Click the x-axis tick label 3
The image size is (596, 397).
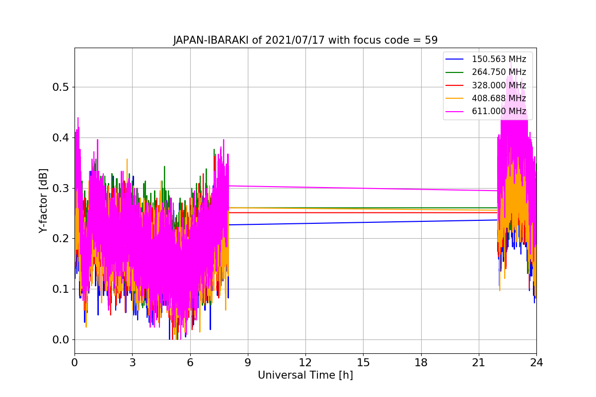tap(132, 363)
